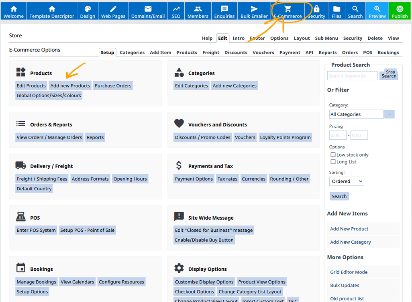Click the green Publish globe icon
Screen dimensions: 412x302
pyautogui.click(x=400, y=9)
